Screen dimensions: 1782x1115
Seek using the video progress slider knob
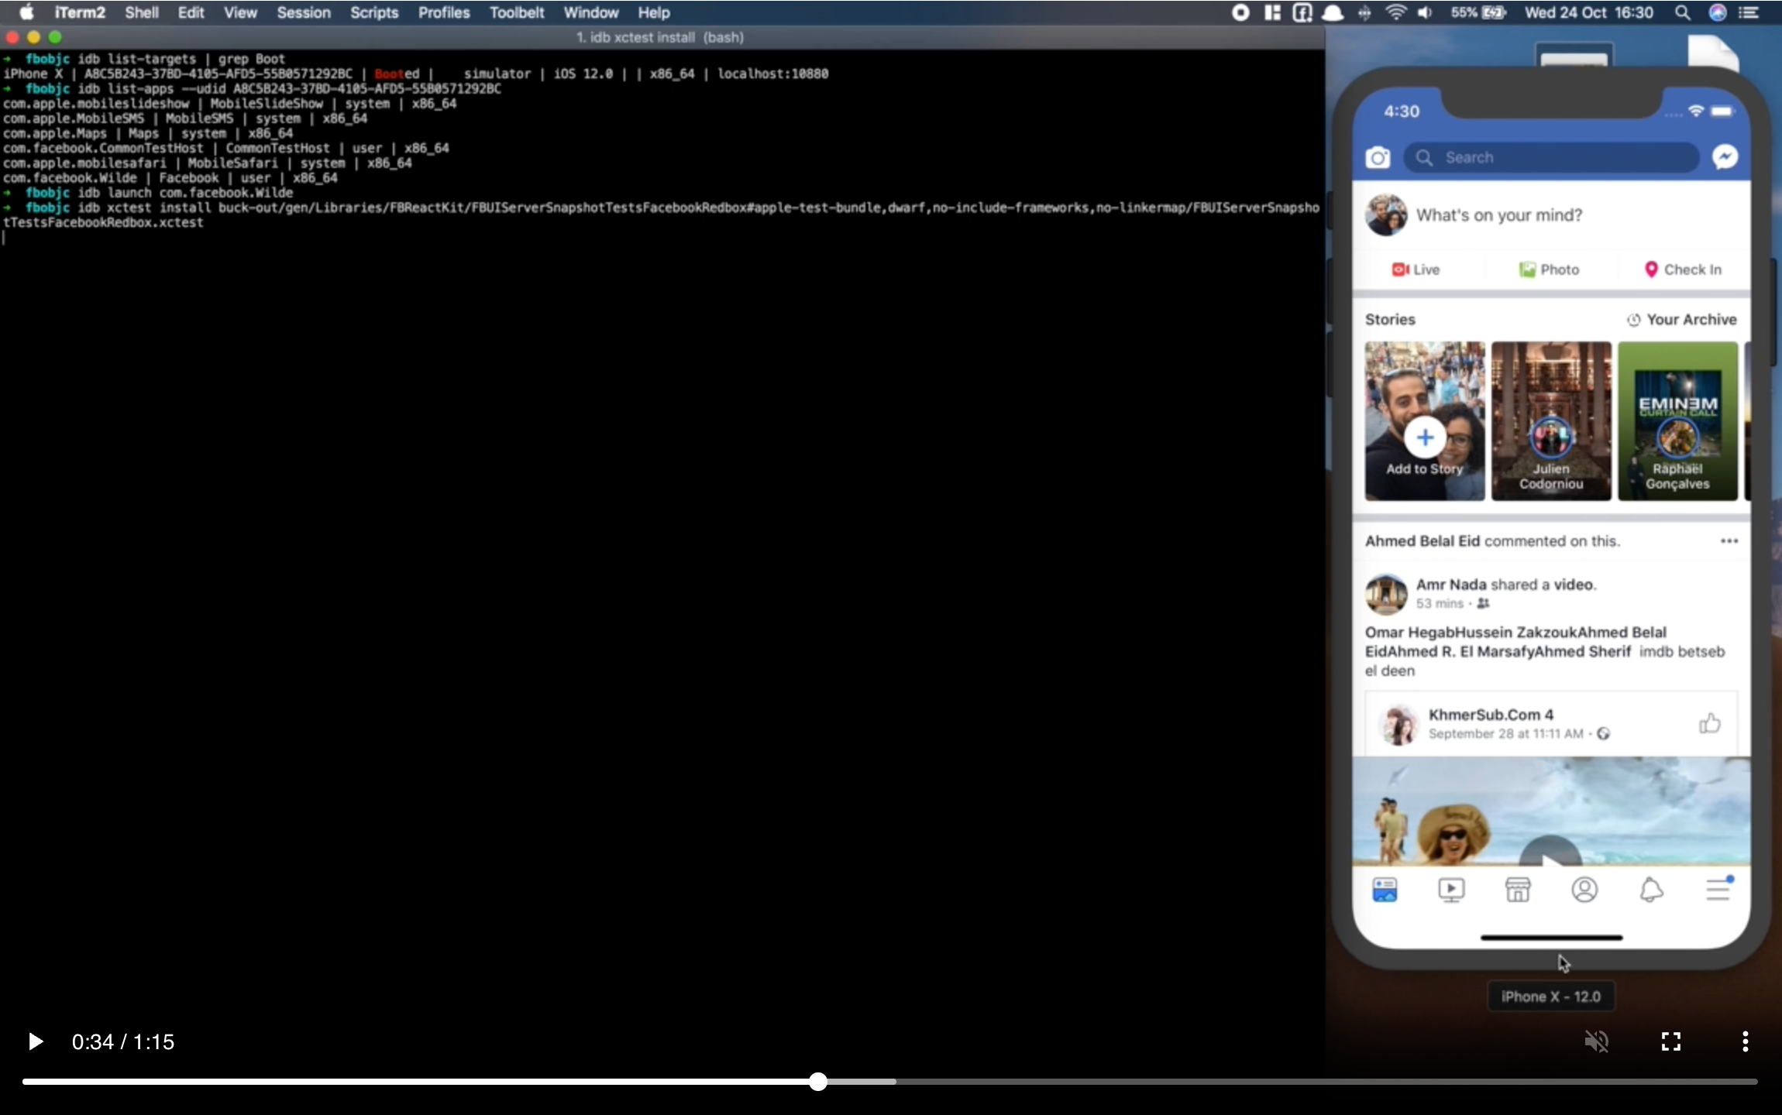818,1082
